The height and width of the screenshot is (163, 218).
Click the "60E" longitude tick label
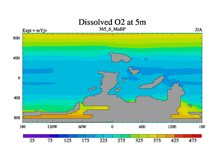tap(142, 127)
